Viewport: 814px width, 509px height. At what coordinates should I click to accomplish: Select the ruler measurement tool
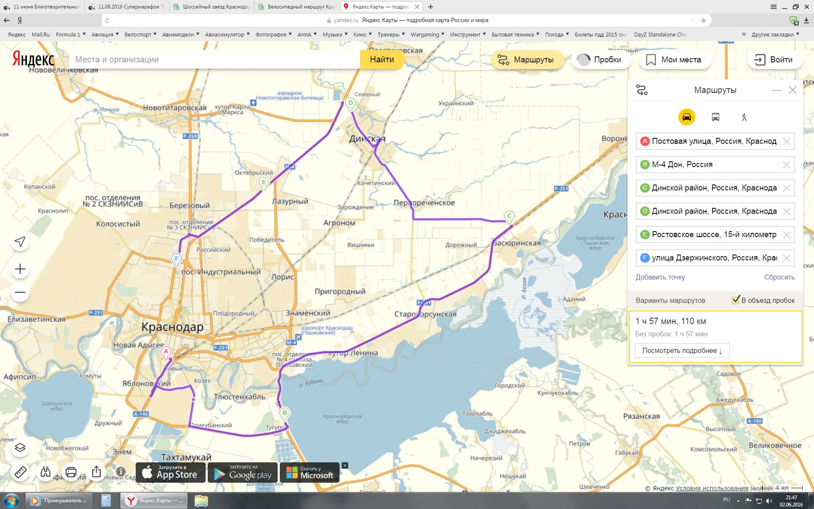pyautogui.click(x=20, y=472)
